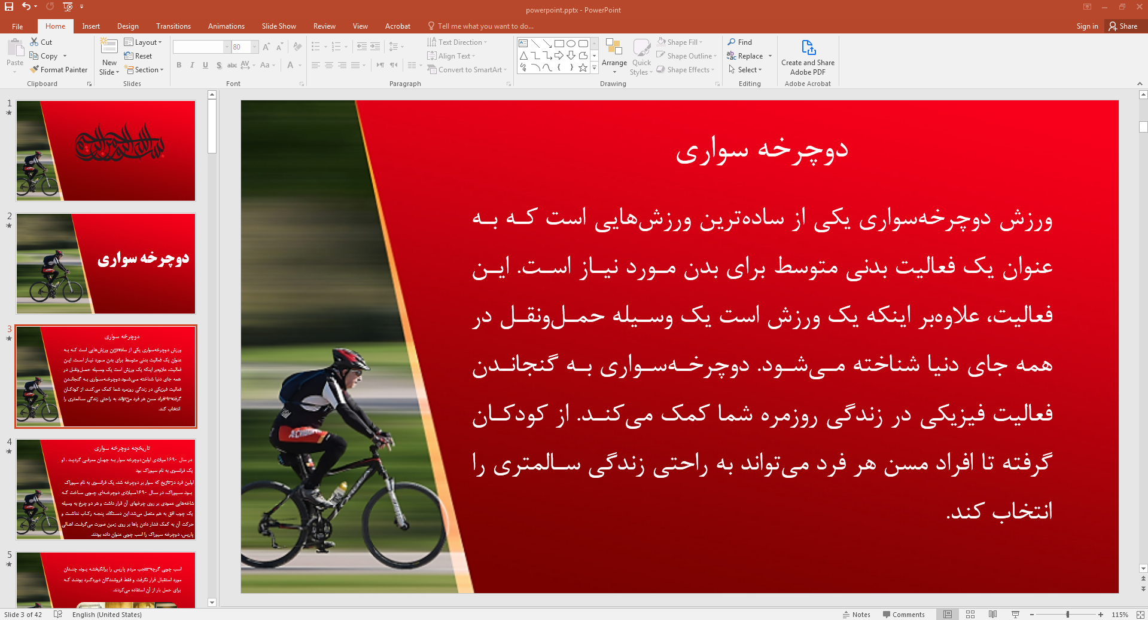
Task: Click zoom in plus button
Action: [x=1101, y=615]
